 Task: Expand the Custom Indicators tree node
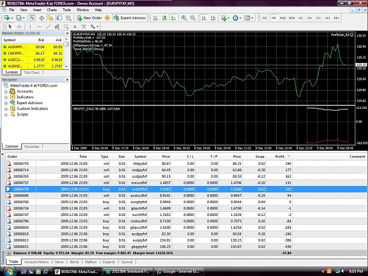pos(6,109)
